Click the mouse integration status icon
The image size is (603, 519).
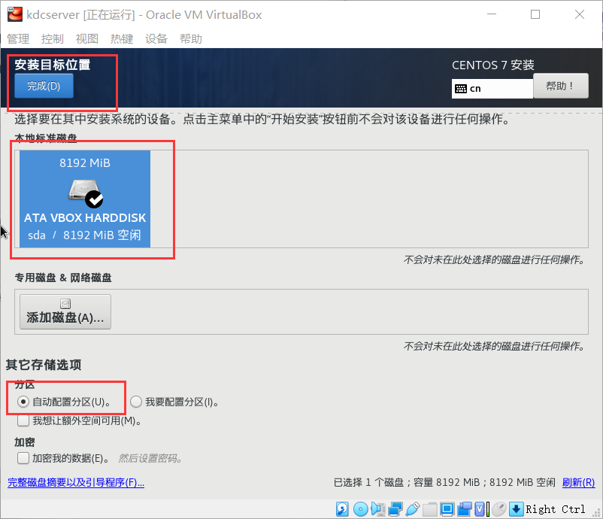[498, 509]
